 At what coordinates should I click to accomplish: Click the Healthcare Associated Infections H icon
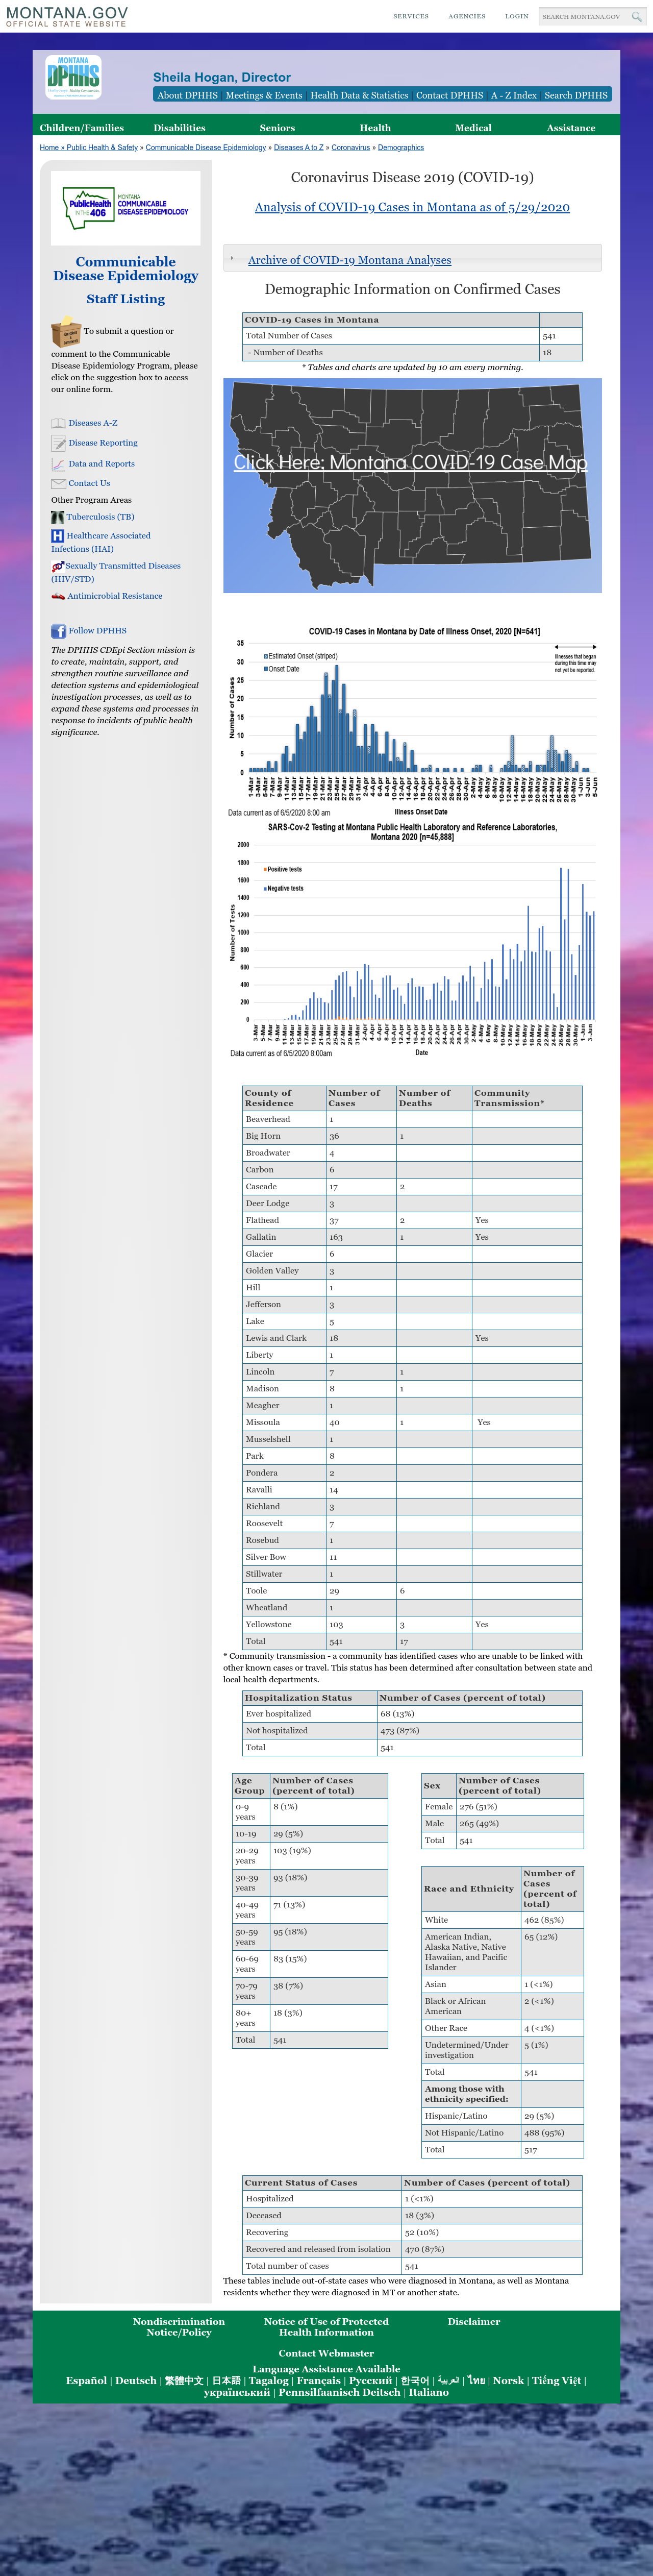coord(57,536)
